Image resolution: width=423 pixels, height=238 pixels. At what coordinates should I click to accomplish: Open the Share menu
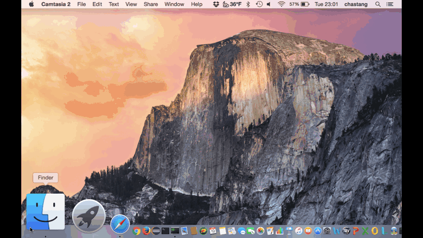pyautogui.click(x=151, y=4)
